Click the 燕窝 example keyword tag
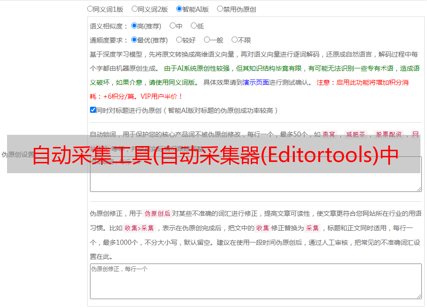 [x=329, y=134]
